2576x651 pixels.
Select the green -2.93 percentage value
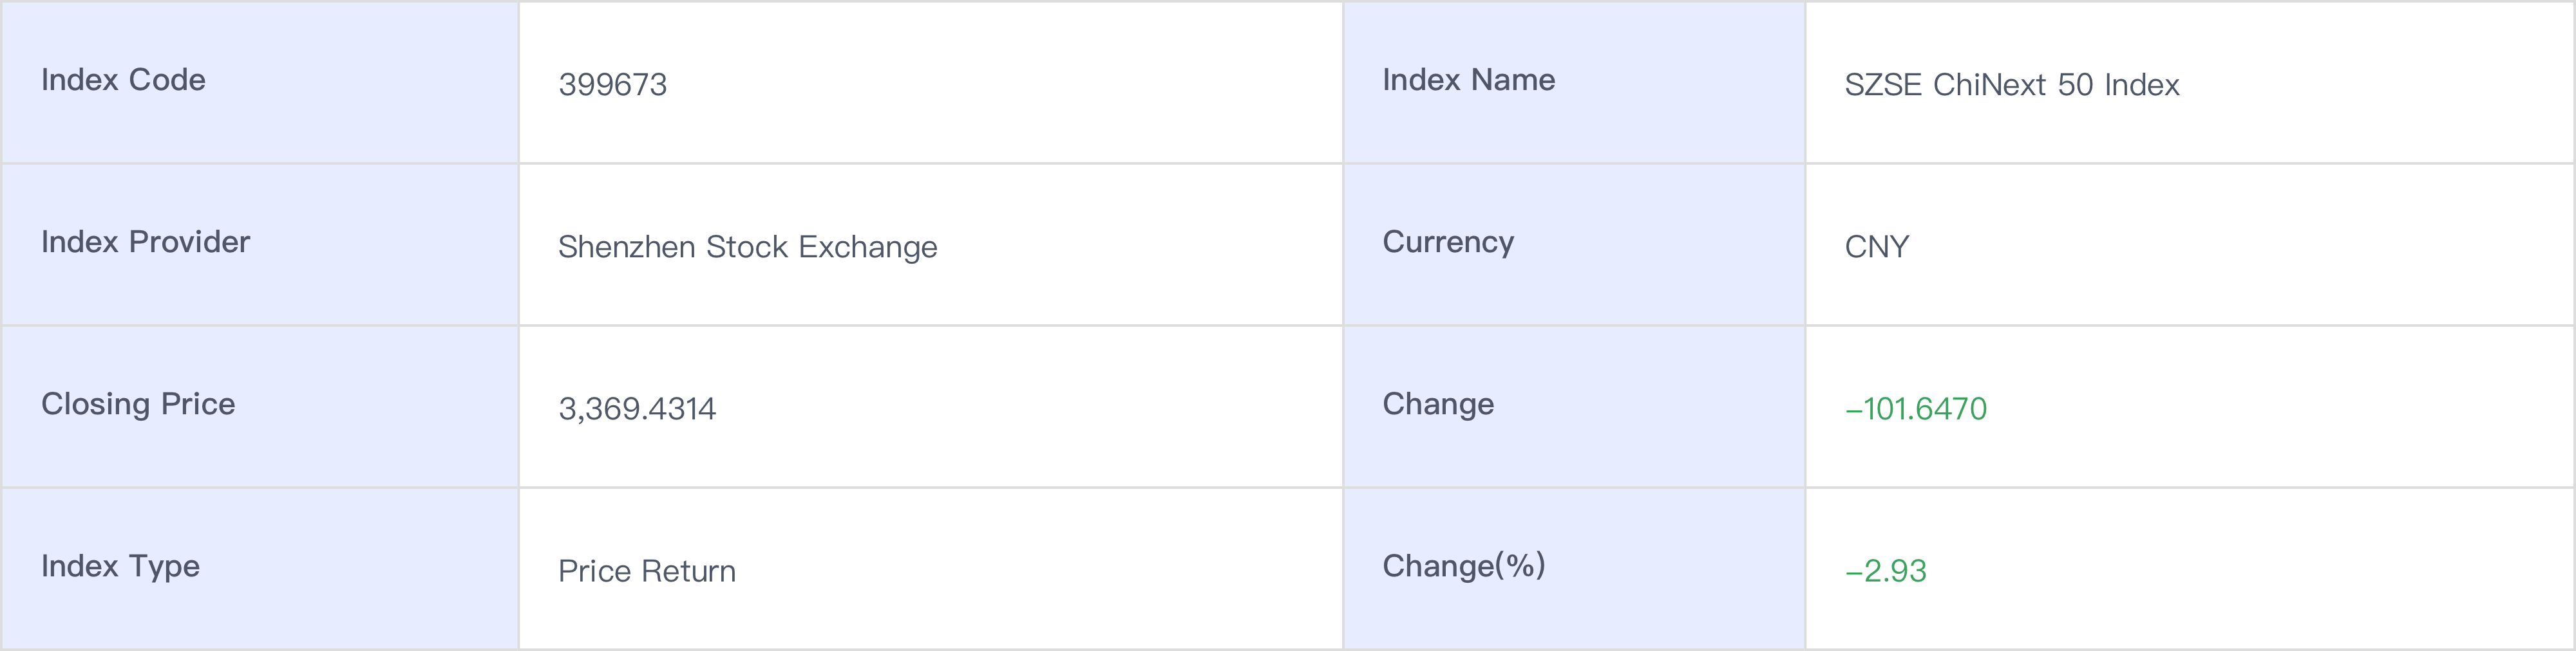point(1885,571)
